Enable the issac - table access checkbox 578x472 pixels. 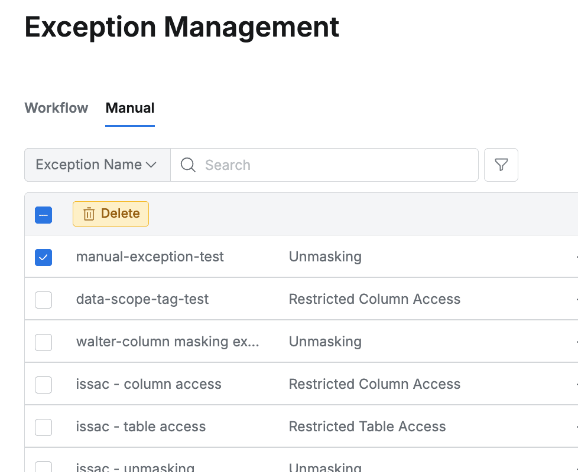point(43,427)
